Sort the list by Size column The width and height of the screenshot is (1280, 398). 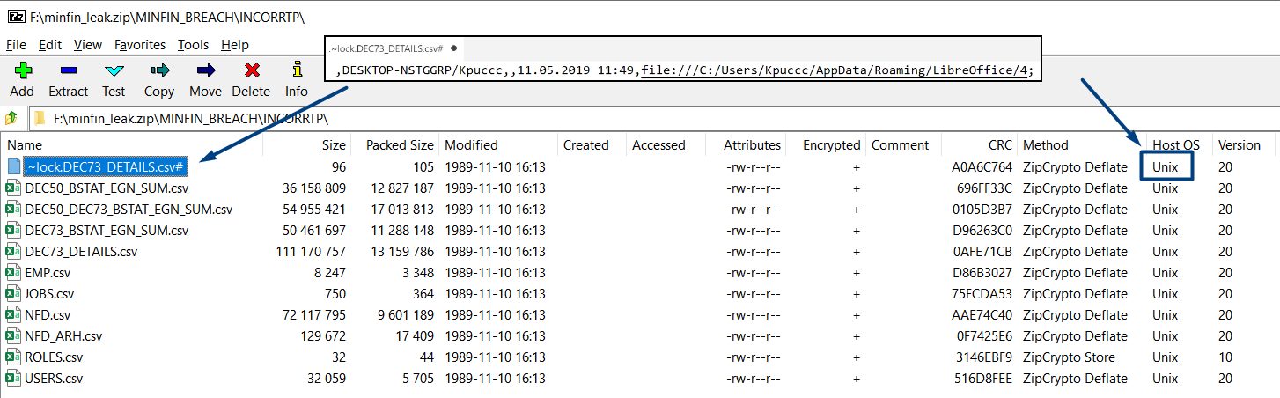(334, 145)
